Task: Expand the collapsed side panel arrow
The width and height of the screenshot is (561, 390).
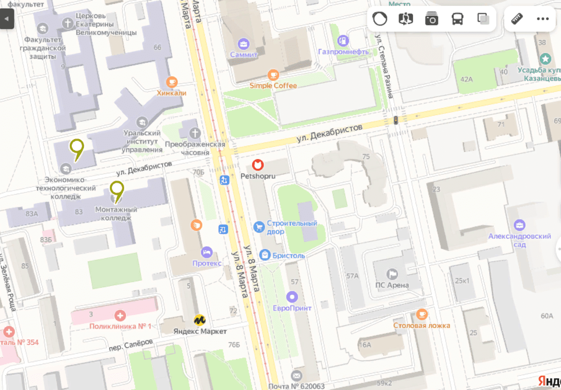Action: (x=7, y=19)
